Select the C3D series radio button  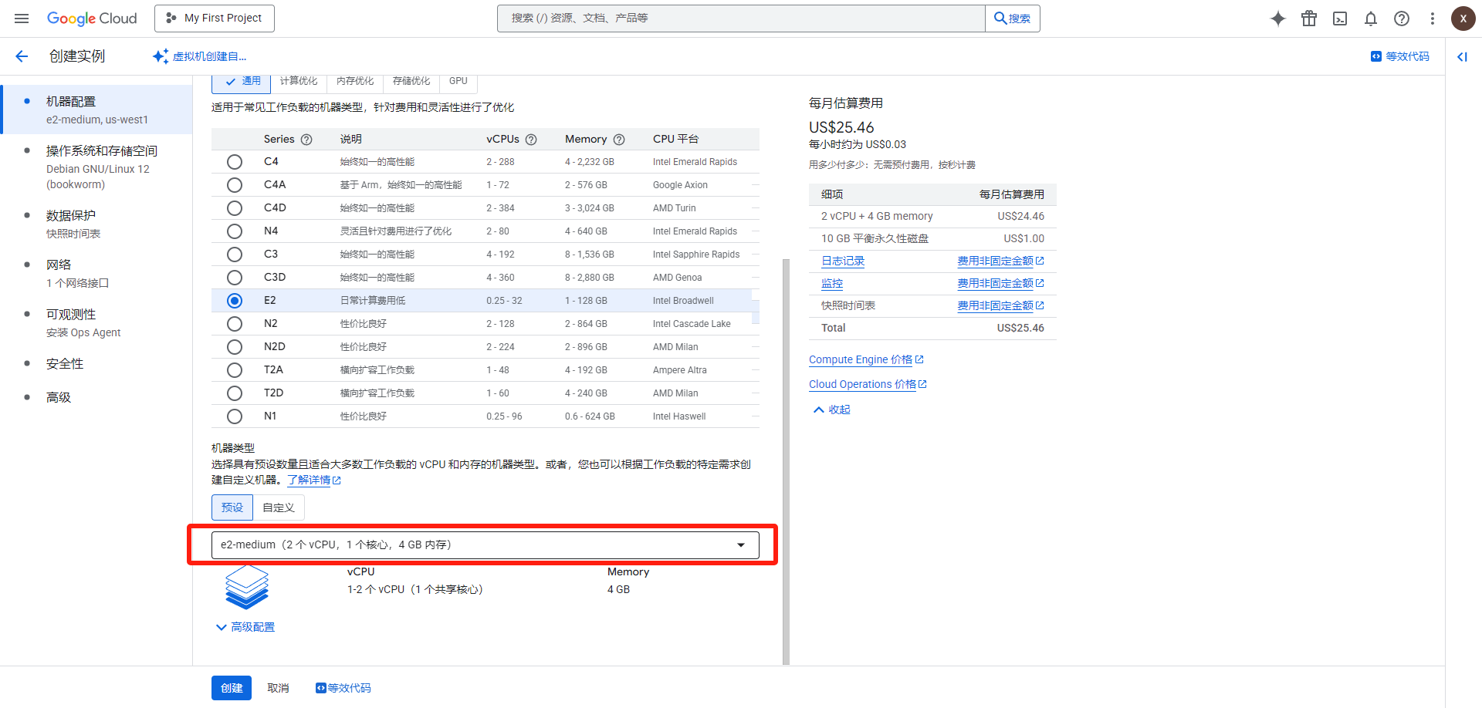tap(235, 278)
